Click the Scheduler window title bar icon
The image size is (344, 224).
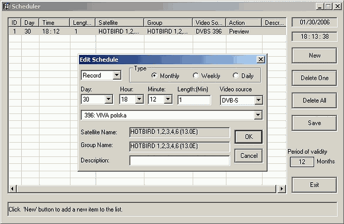click(x=7, y=6)
